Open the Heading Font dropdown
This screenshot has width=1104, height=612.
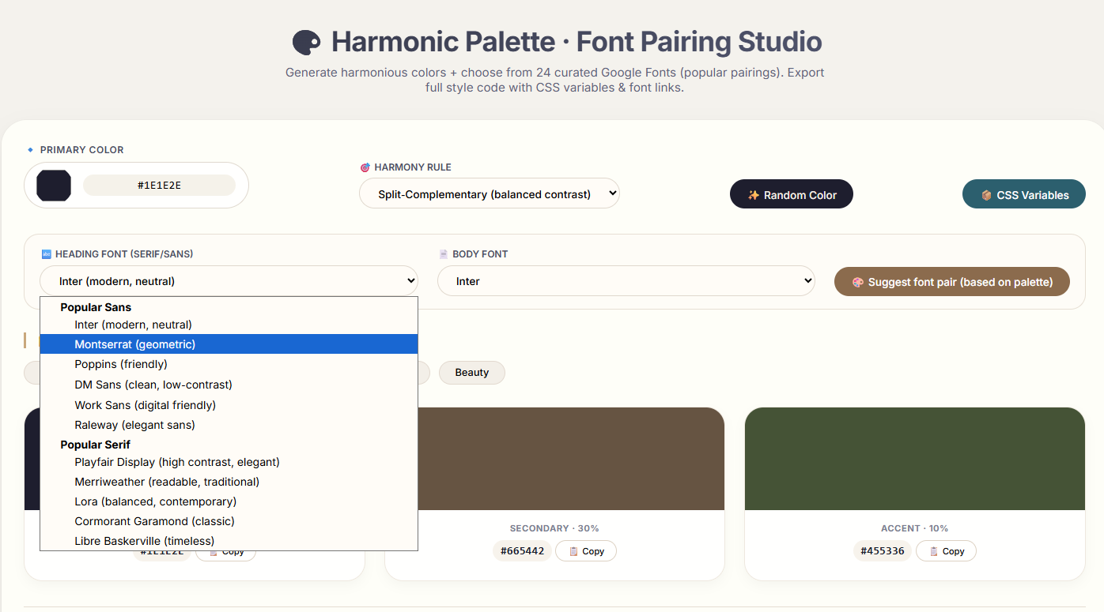click(229, 280)
